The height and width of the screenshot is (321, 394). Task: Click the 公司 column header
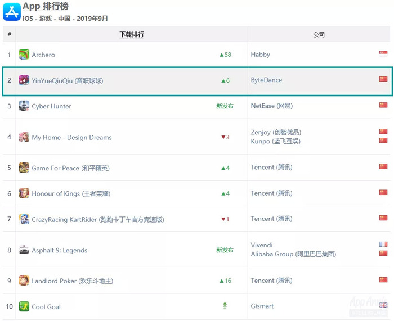pyautogui.click(x=319, y=35)
